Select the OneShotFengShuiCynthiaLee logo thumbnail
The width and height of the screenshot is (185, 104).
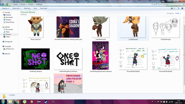click(68, 59)
